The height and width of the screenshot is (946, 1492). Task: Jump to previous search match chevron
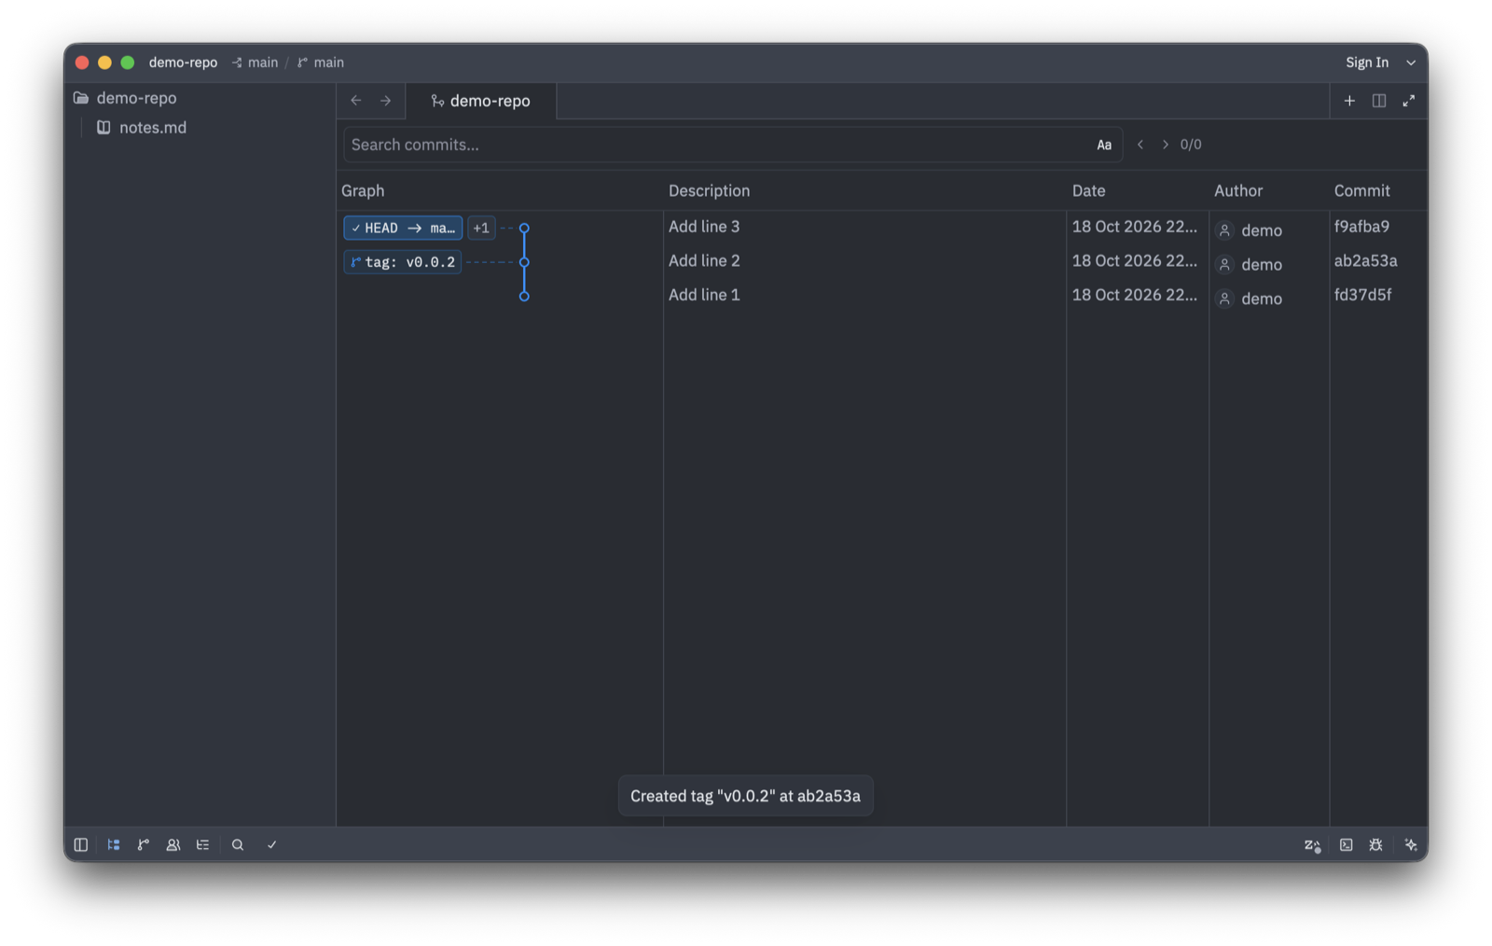coord(1140,145)
